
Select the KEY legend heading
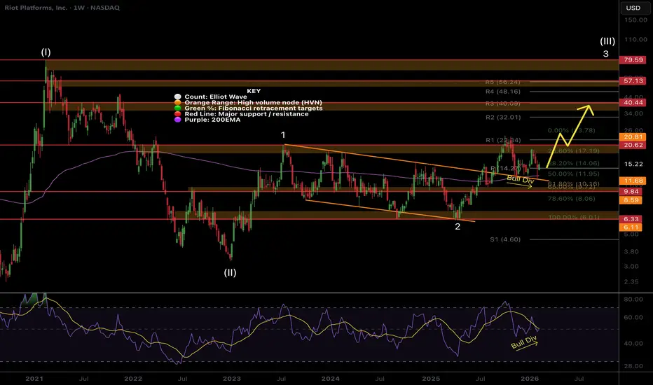coord(254,91)
